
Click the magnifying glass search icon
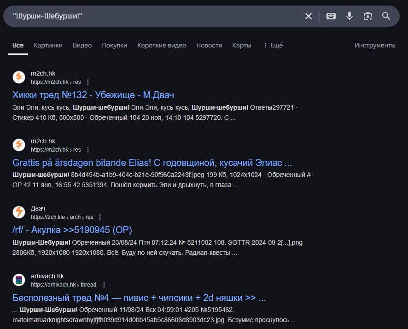click(x=386, y=16)
